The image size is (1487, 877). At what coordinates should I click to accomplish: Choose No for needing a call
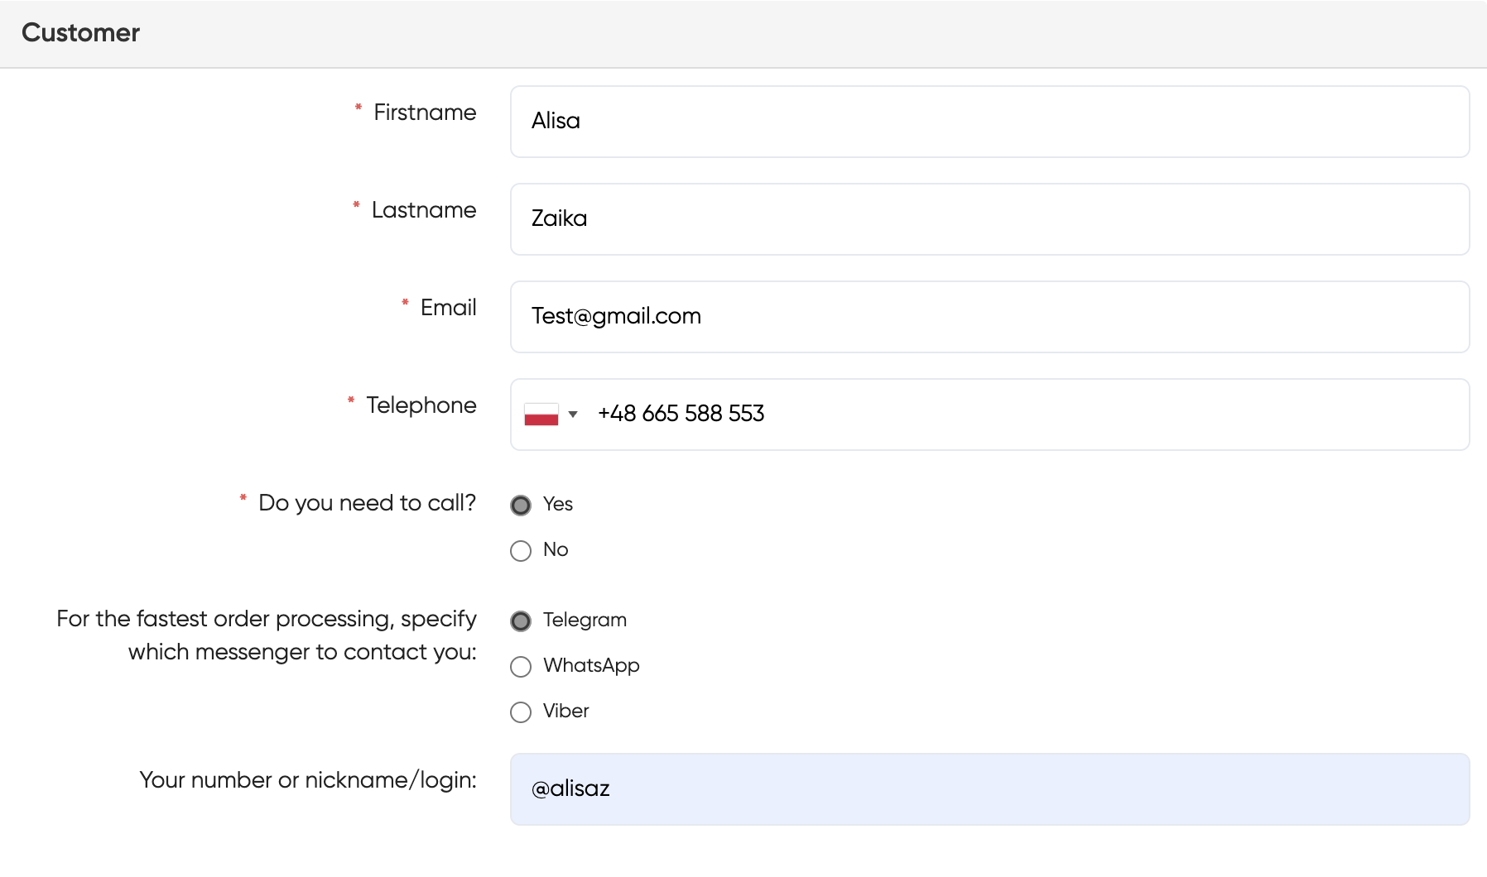point(521,551)
